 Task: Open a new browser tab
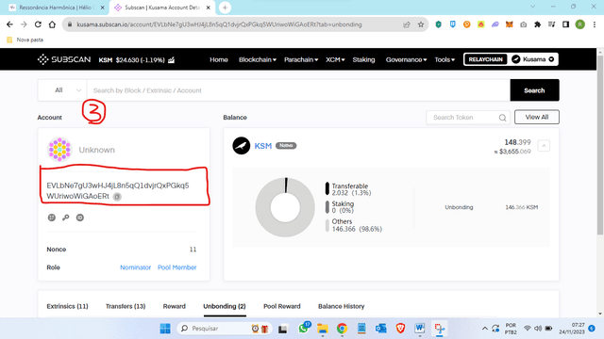tap(225, 8)
